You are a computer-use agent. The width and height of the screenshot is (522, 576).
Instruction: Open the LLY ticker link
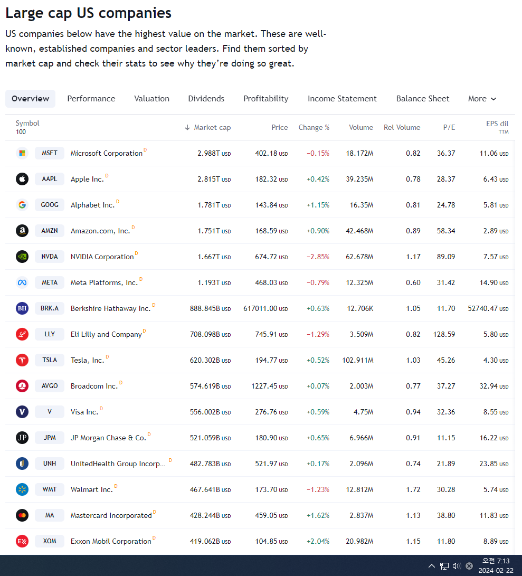[50, 334]
